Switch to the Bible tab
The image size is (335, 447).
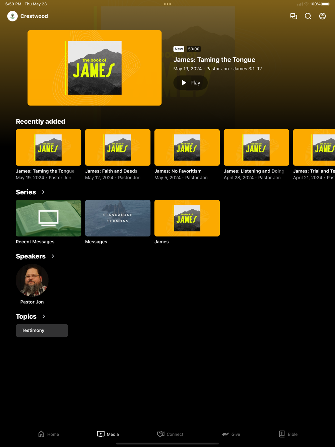(288, 434)
